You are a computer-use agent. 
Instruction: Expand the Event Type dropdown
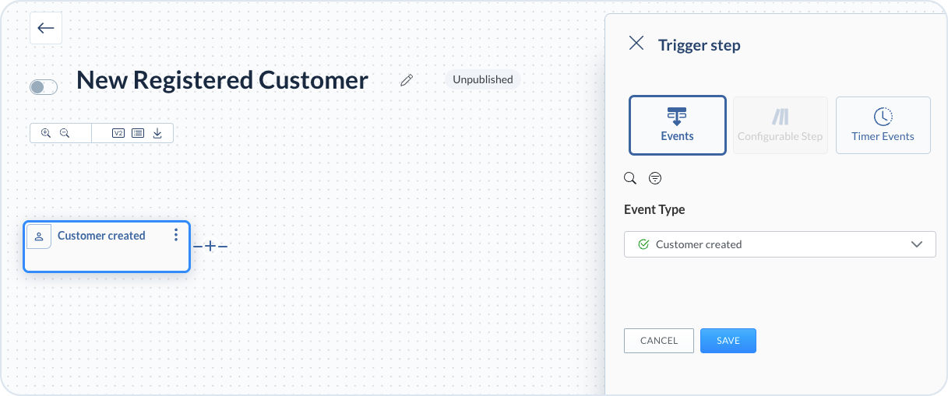pyautogui.click(x=780, y=244)
